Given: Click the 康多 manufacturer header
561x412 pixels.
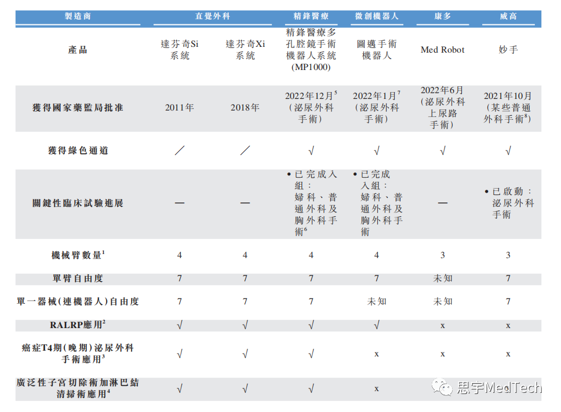Looking at the screenshot, I should pyautogui.click(x=443, y=16).
